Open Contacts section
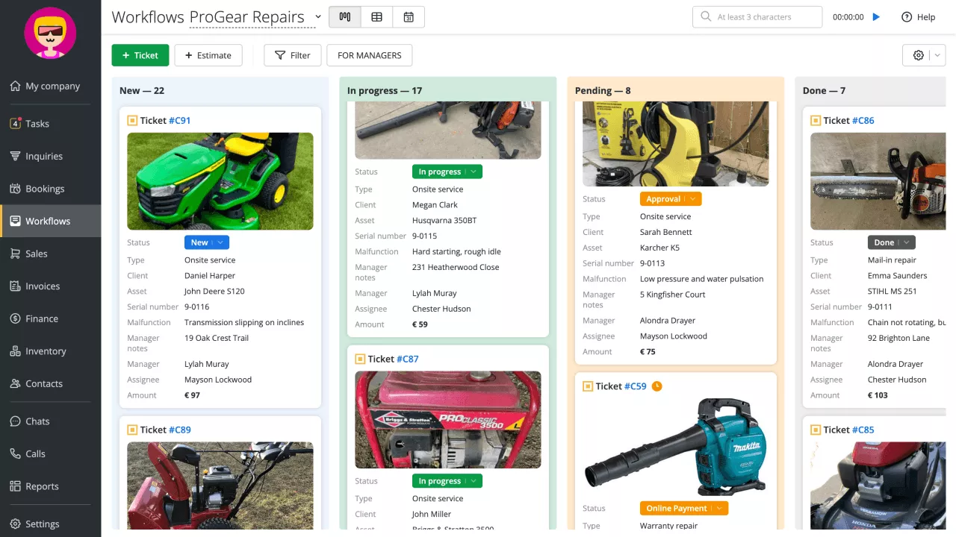 (x=51, y=383)
